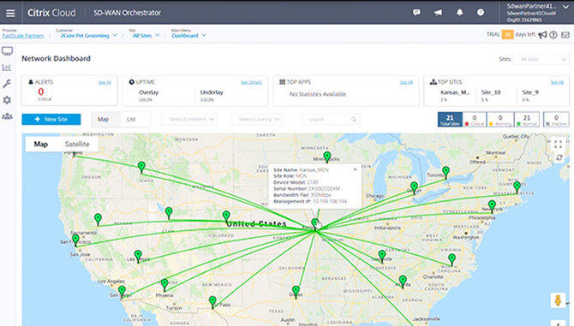Click the wrench troubleshooting sidebar icon
Screen dimensions: 574x326
tap(7, 84)
